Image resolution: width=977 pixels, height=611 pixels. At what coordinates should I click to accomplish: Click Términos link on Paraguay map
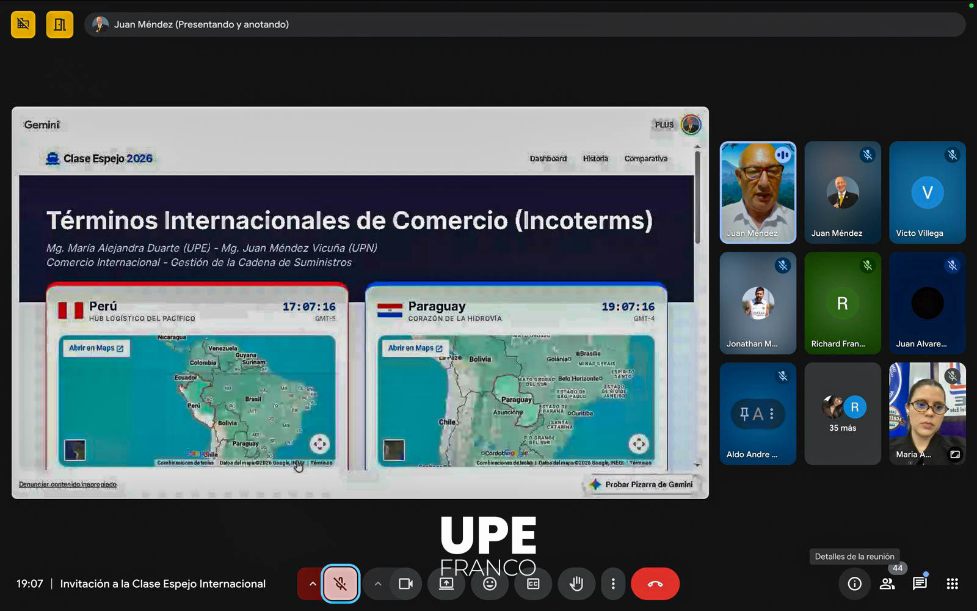click(641, 463)
